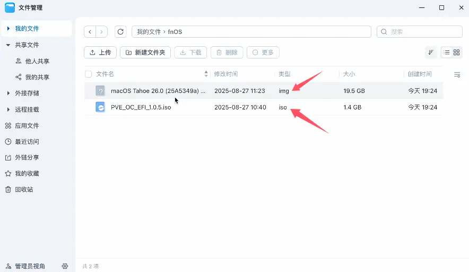Viewport: 469px width, 272px height.
Task: Sort by the 创建时间 column header
Action: point(420,74)
